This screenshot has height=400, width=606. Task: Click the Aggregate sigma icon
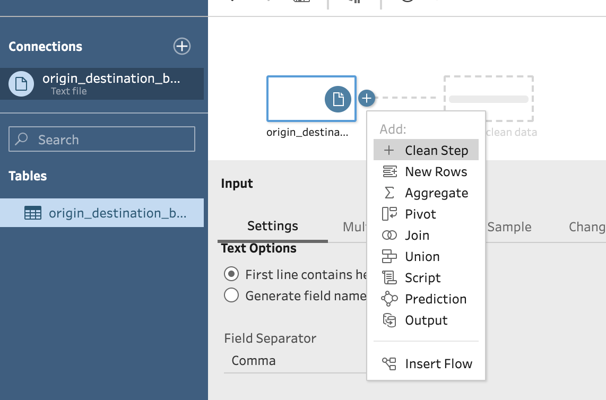pos(389,193)
